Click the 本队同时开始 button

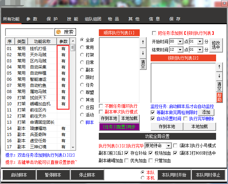tap(174, 175)
